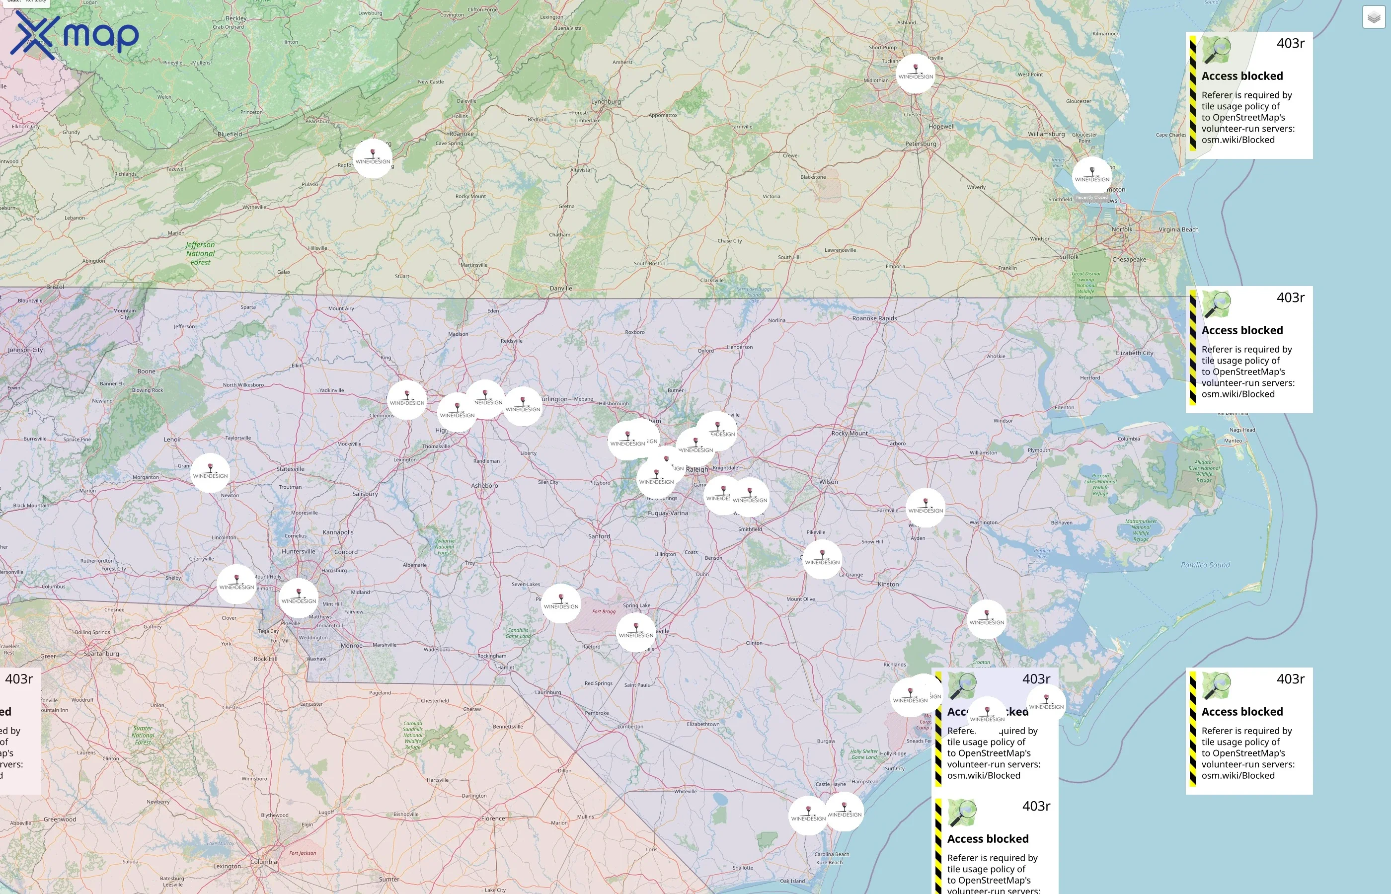Select the marker west of Fort Bragg

[x=561, y=604]
